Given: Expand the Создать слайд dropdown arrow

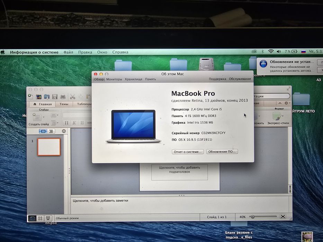Looking at the screenshot, I should (x=44, y=117).
